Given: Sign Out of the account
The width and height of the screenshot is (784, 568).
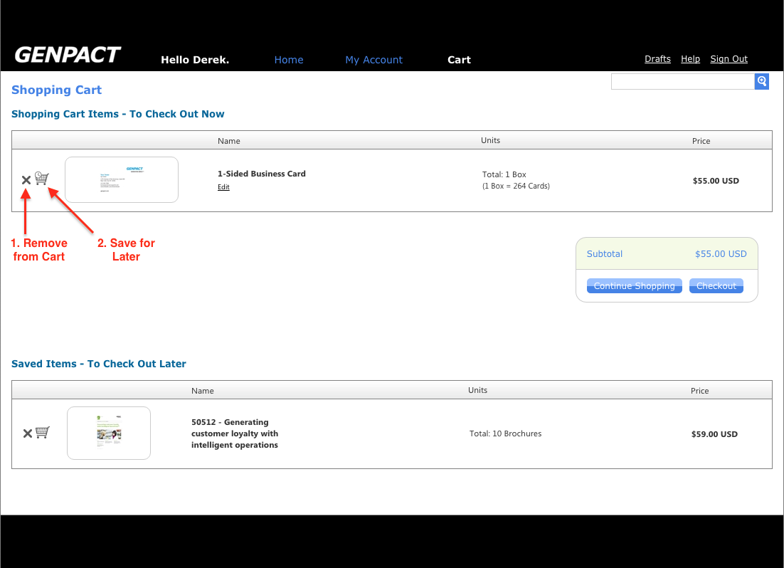Looking at the screenshot, I should pos(729,59).
